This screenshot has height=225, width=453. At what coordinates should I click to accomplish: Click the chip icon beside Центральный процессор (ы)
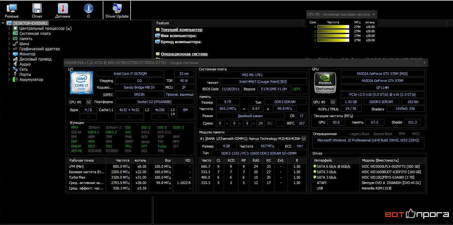15,28
